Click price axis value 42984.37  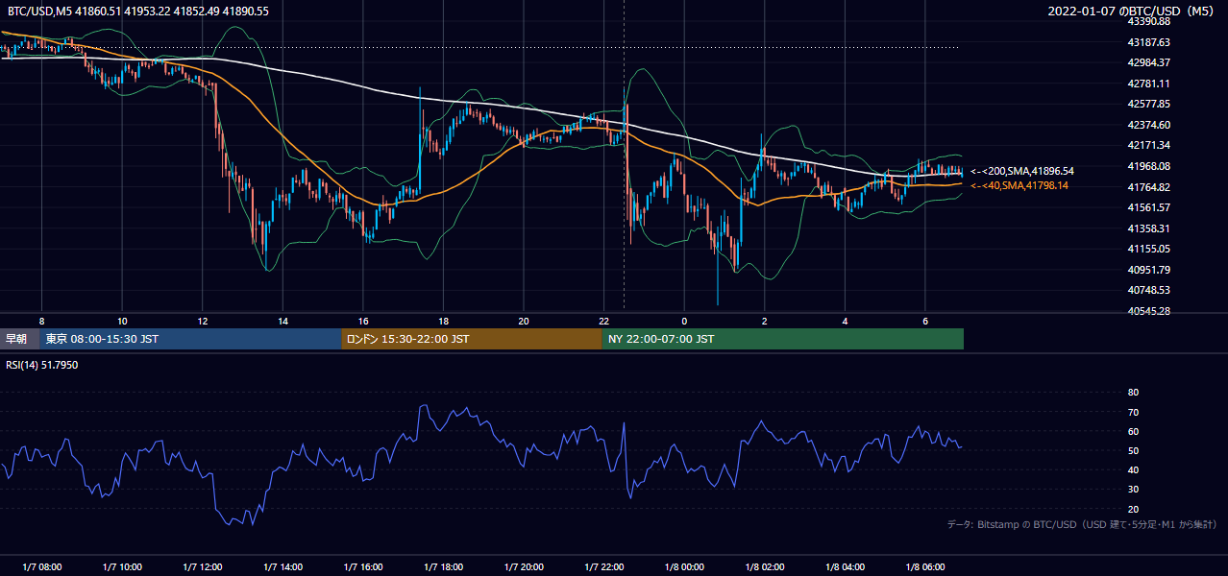[1148, 62]
